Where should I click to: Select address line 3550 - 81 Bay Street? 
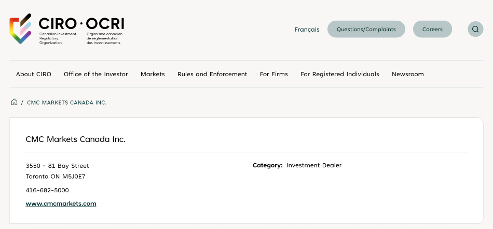(x=57, y=166)
